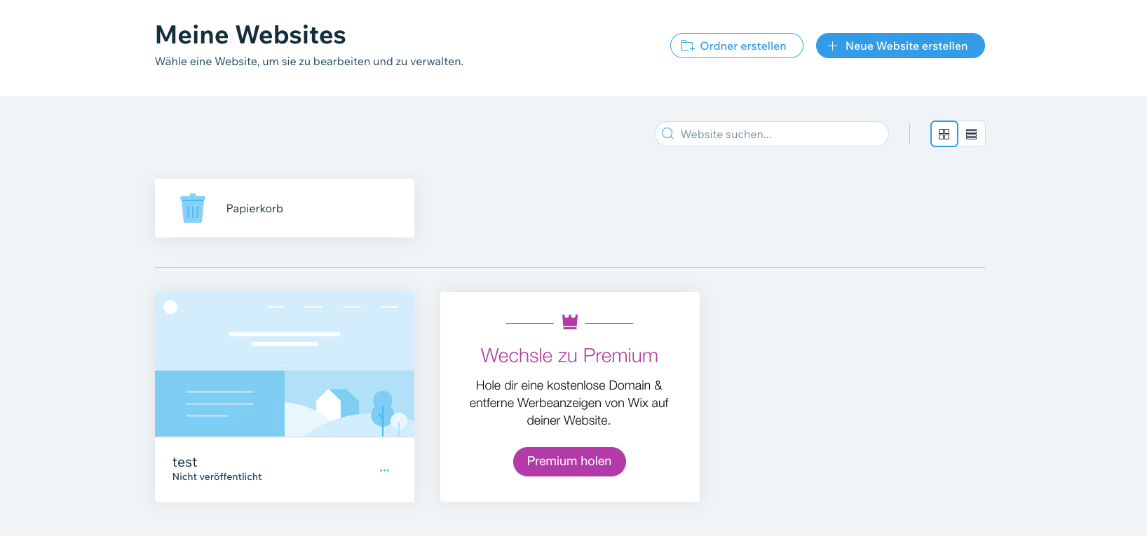1147x536 pixels.
Task: Open the test site preview thumbnail
Action: tap(285, 364)
